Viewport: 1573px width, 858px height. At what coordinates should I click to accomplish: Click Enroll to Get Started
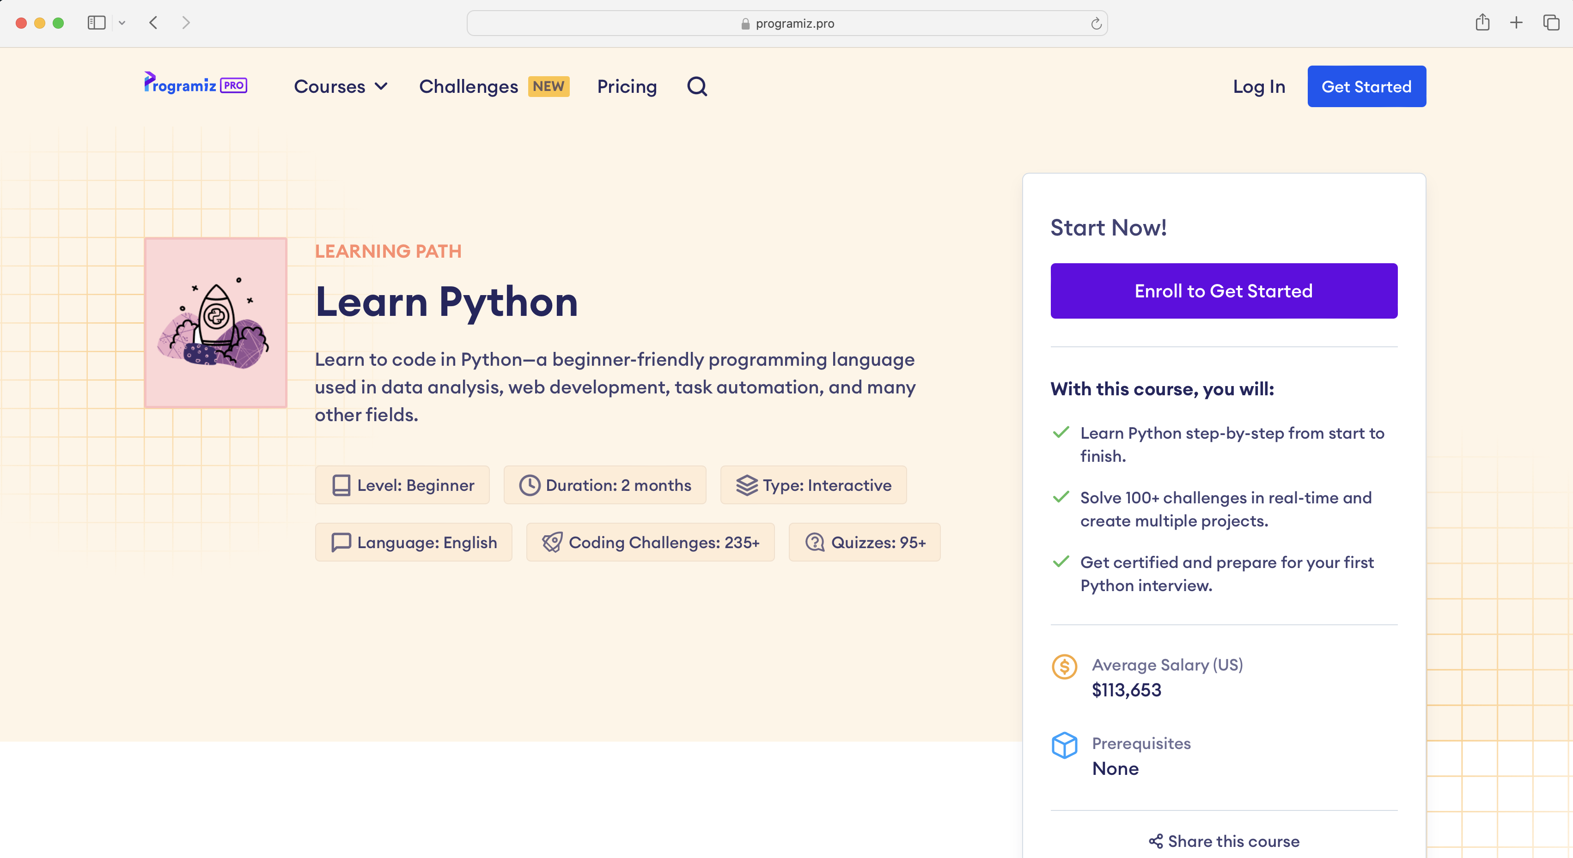click(1223, 290)
